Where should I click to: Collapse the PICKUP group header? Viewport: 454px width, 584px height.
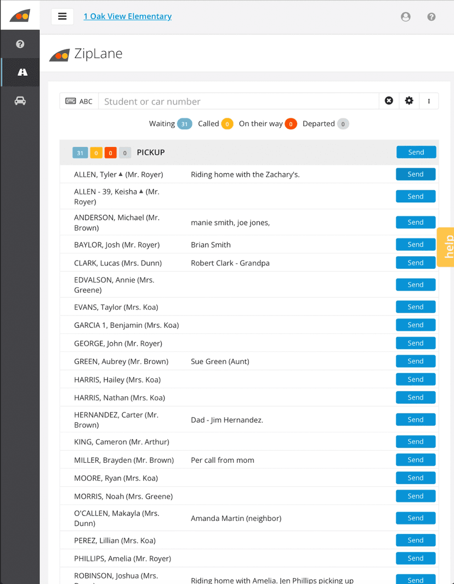151,152
